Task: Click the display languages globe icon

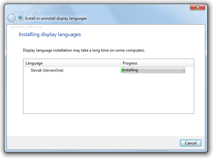Action: 21,18
